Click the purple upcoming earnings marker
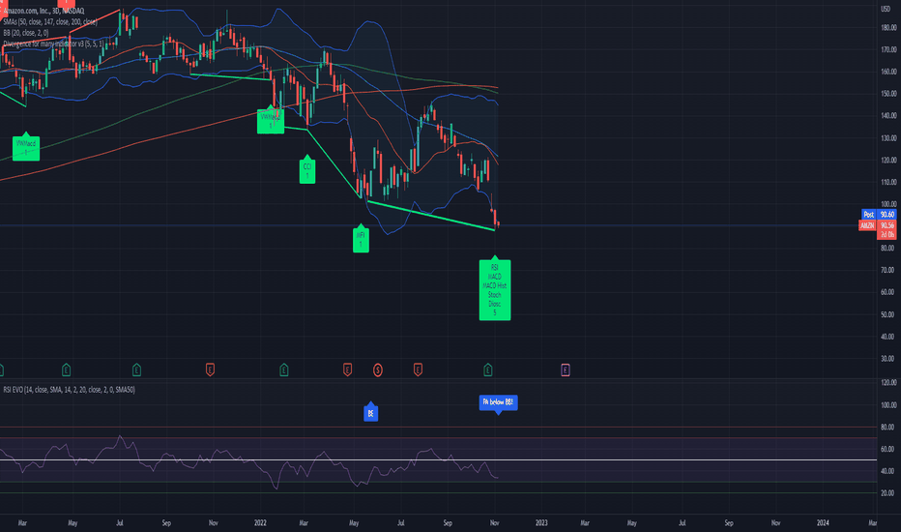 pyautogui.click(x=566, y=369)
